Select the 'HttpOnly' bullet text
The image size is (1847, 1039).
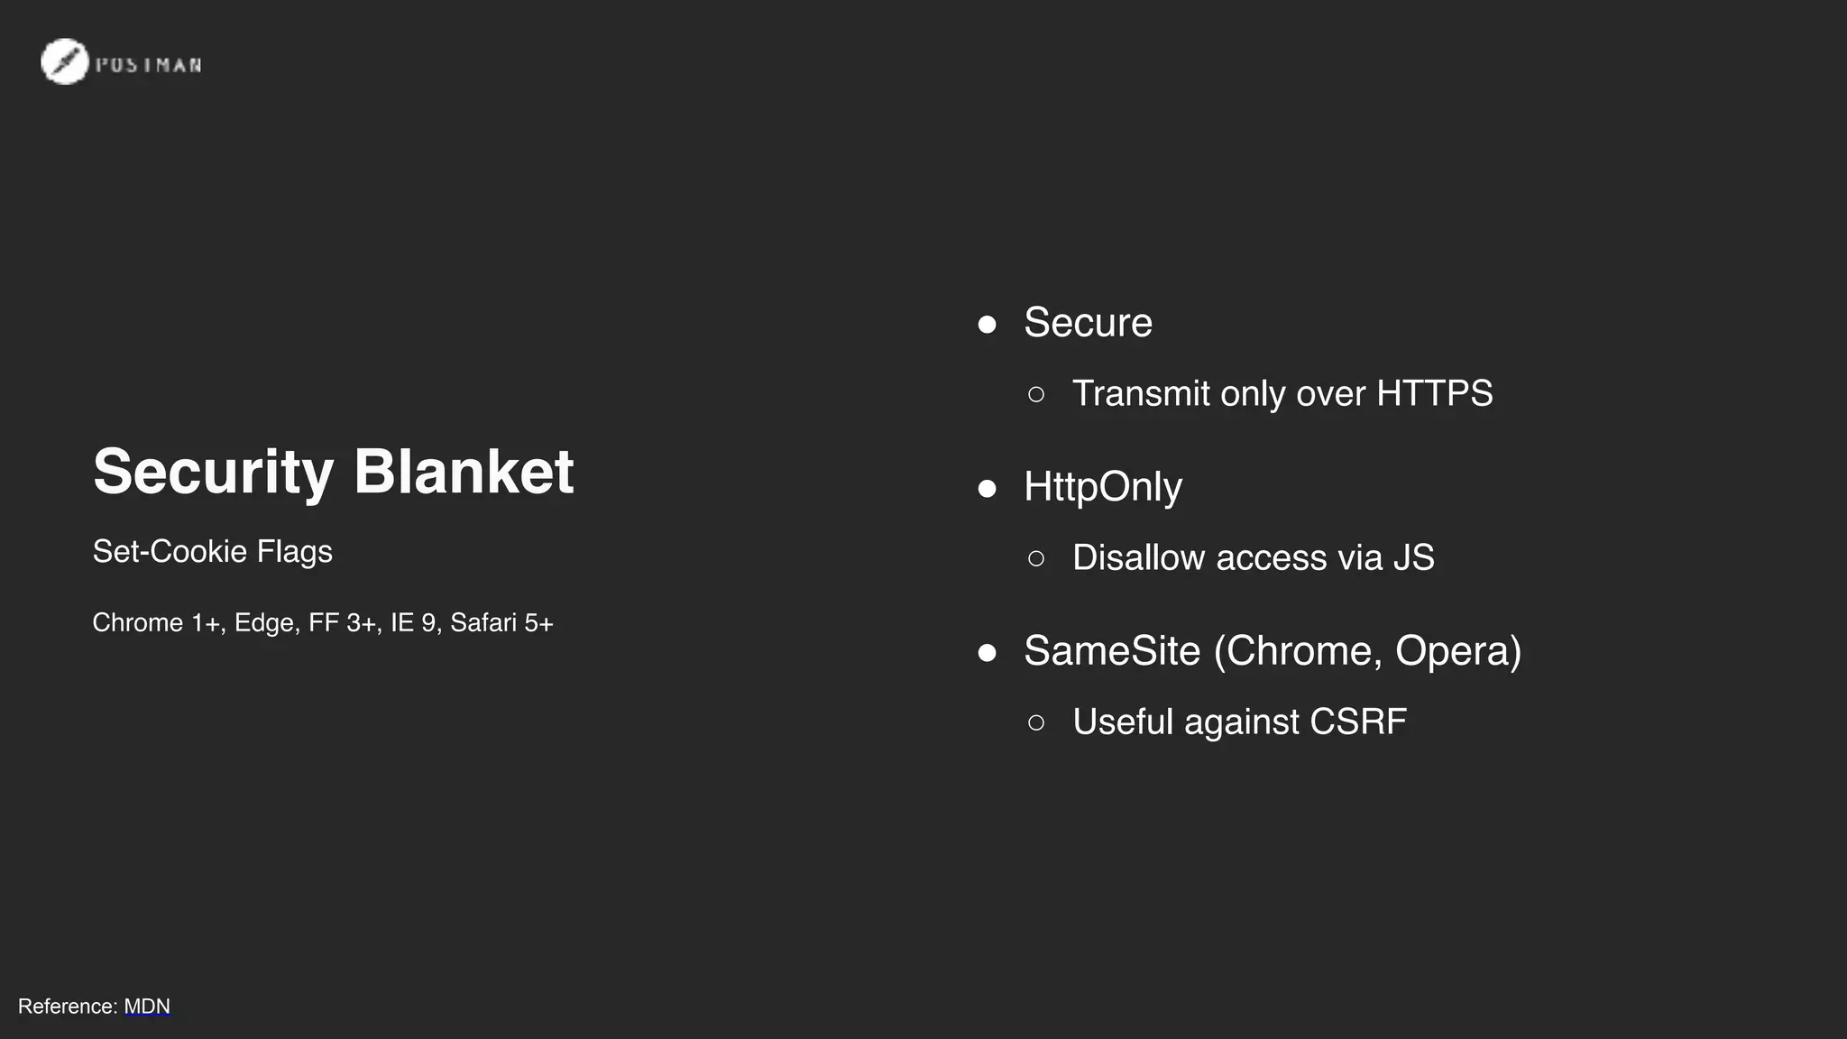click(x=1102, y=487)
